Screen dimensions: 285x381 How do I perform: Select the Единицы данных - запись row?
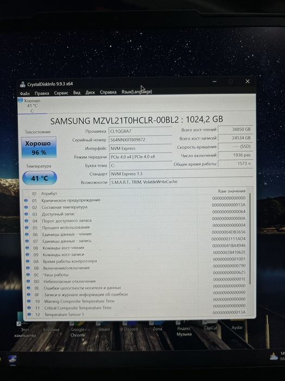click(135, 241)
